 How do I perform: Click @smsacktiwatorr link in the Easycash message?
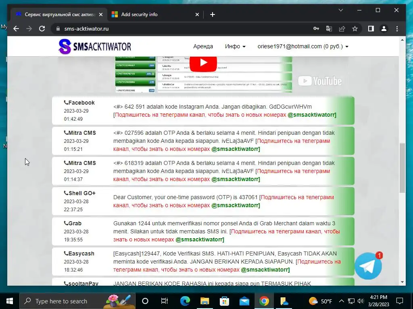(x=265, y=270)
